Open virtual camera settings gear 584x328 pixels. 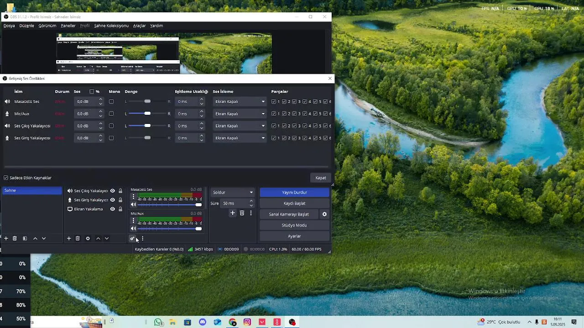[324, 214]
